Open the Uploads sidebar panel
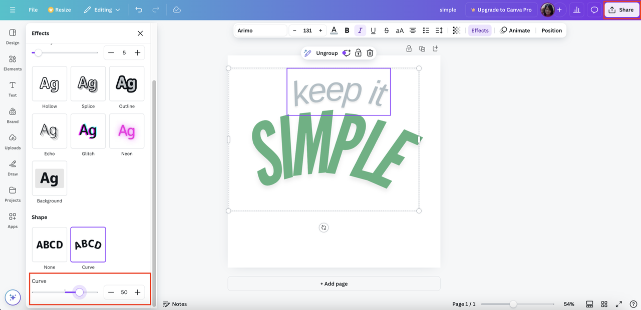Image resolution: width=641 pixels, height=310 pixels. click(13, 141)
